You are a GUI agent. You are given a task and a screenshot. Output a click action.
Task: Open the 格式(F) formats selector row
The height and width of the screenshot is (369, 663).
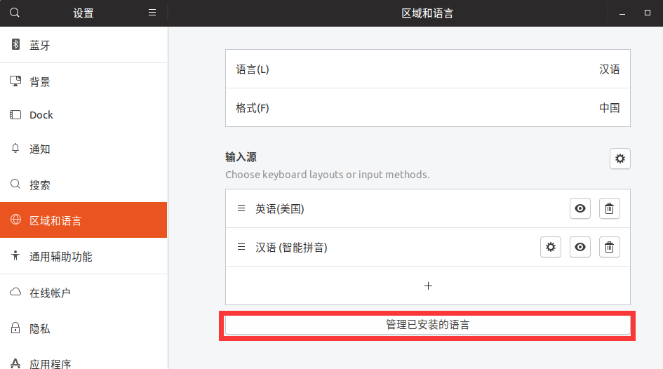(428, 108)
